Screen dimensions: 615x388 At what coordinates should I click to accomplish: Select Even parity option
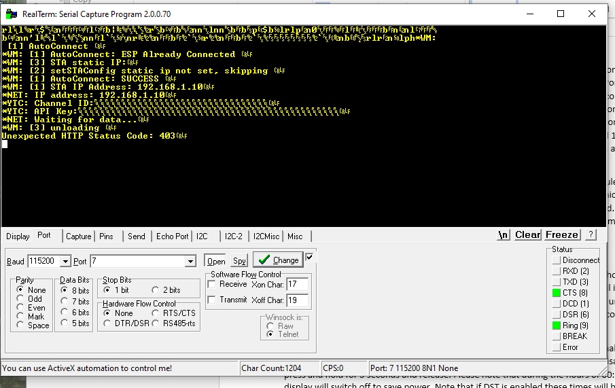point(21,308)
